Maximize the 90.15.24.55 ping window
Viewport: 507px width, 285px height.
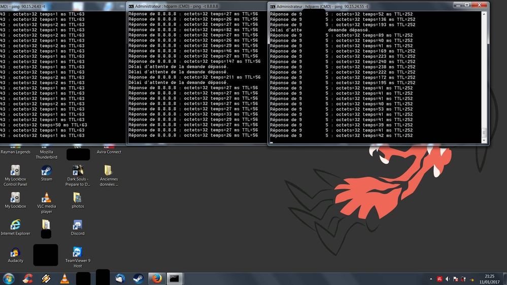[x=467, y=5]
